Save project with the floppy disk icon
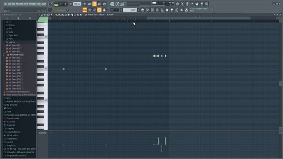283x159 pixels. pos(197,4)
